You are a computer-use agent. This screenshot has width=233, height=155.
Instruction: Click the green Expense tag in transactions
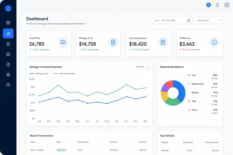(61, 150)
